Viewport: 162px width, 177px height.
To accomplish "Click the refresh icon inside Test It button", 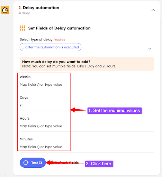I will [26, 163].
